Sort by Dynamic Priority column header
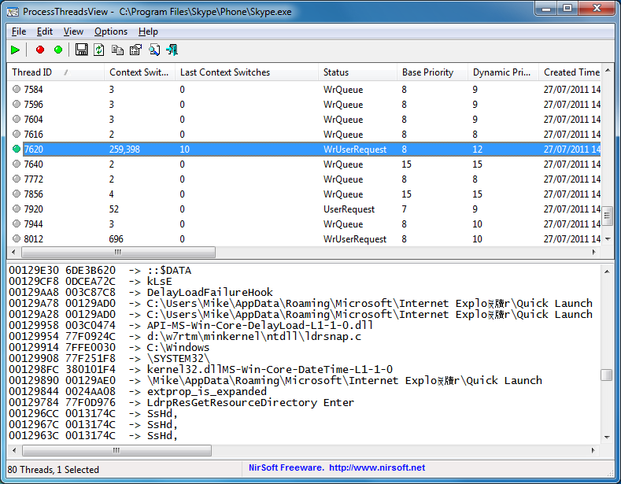The width and height of the screenshot is (621, 484). 504,72
